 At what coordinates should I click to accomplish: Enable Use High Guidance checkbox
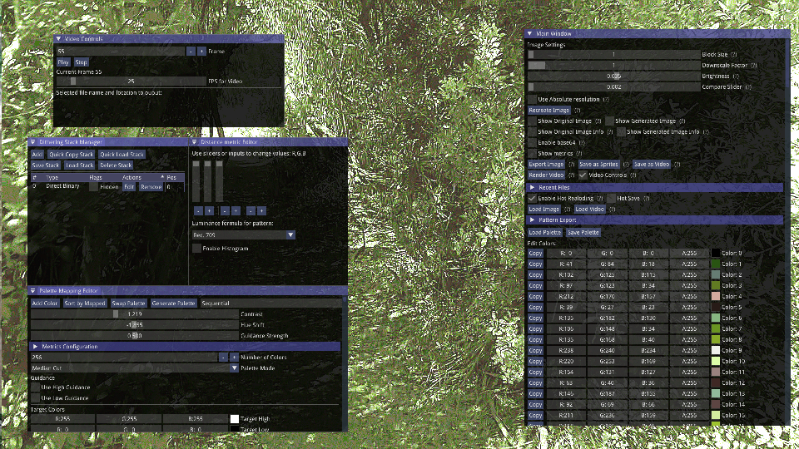click(35, 387)
